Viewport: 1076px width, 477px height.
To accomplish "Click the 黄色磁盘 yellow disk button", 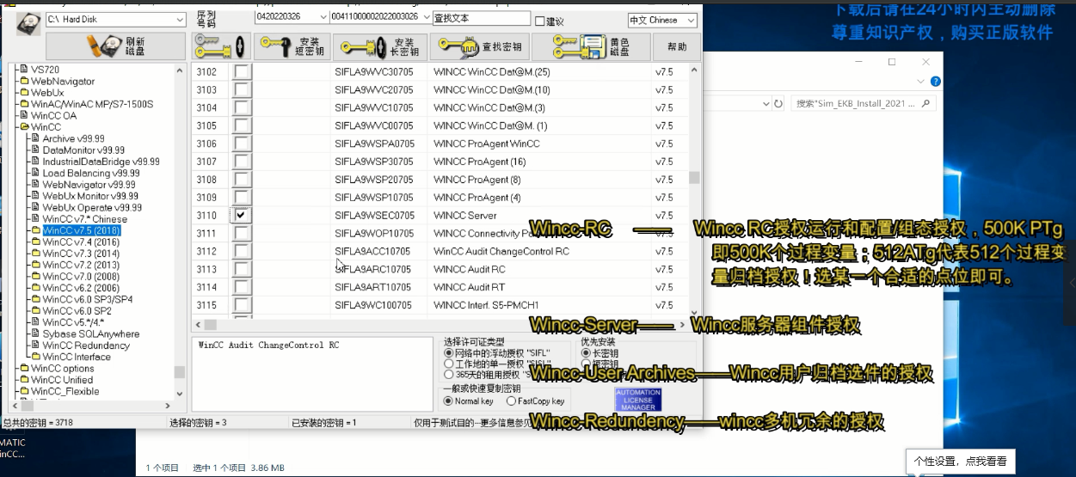I will (591, 46).
